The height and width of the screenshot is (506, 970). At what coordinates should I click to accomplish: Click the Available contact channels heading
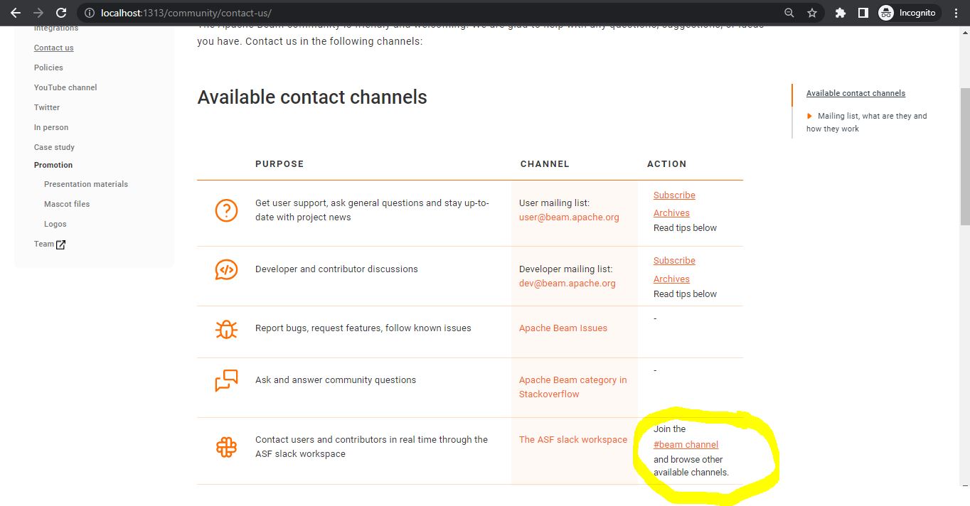click(312, 97)
